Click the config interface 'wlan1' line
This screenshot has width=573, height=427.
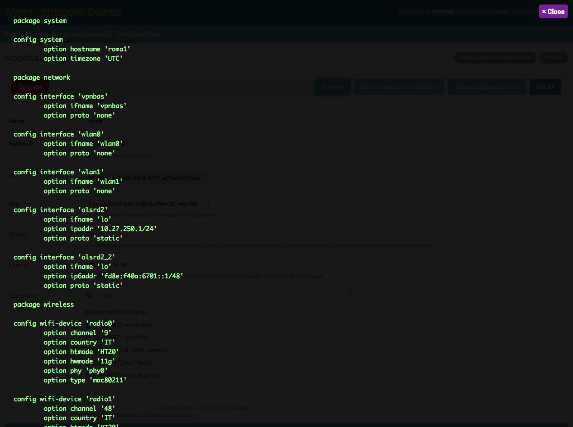(59, 172)
